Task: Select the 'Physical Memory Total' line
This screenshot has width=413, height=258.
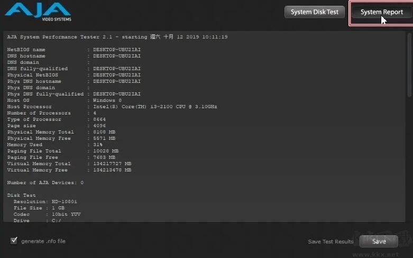Action: (61, 132)
